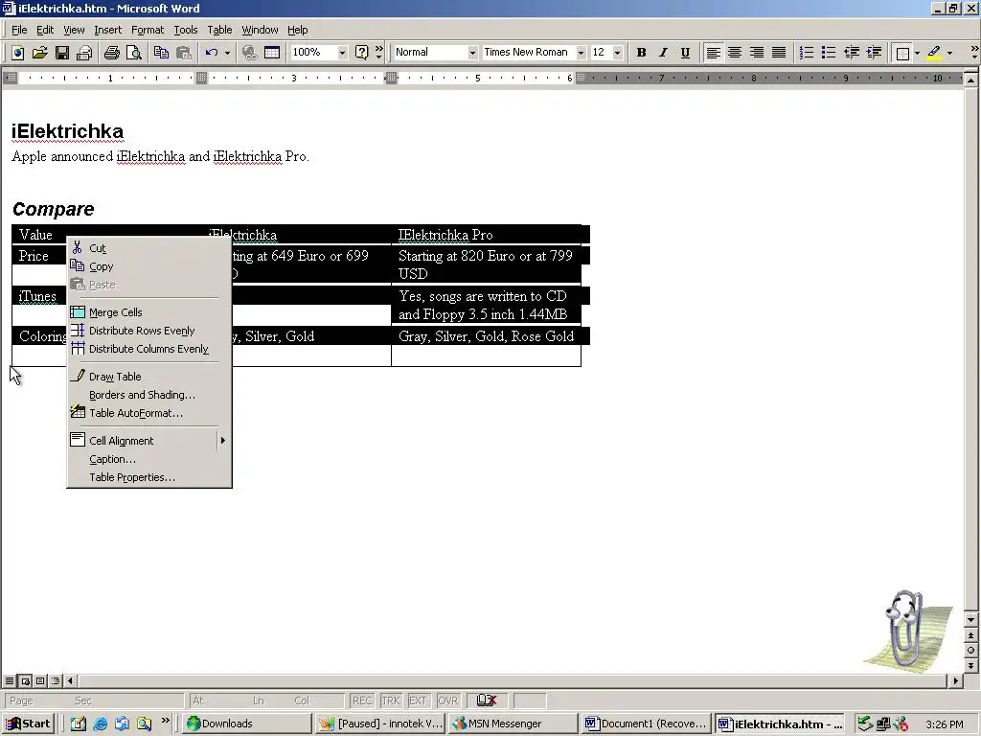Click the New Web Page toolbar icon
981x736 pixels.
coord(17,53)
